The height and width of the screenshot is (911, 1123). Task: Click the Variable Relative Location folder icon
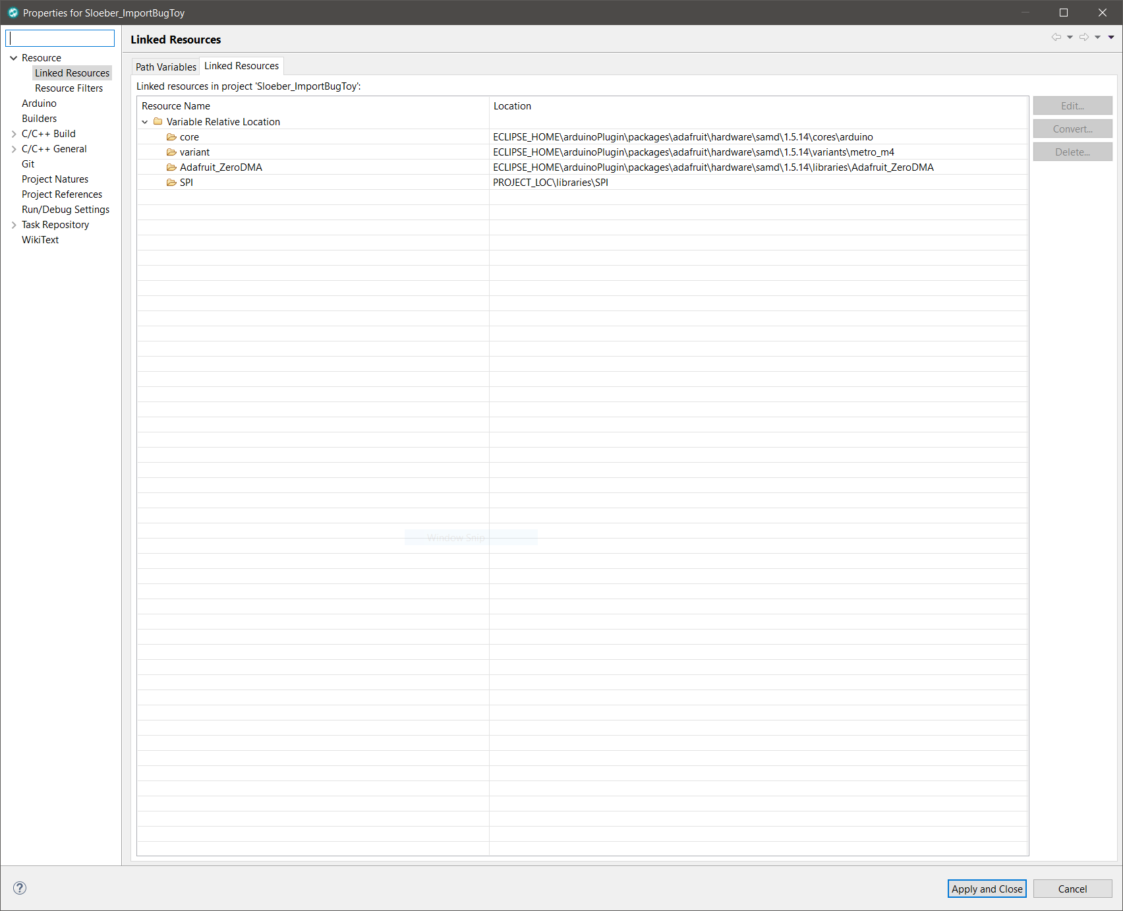(158, 121)
